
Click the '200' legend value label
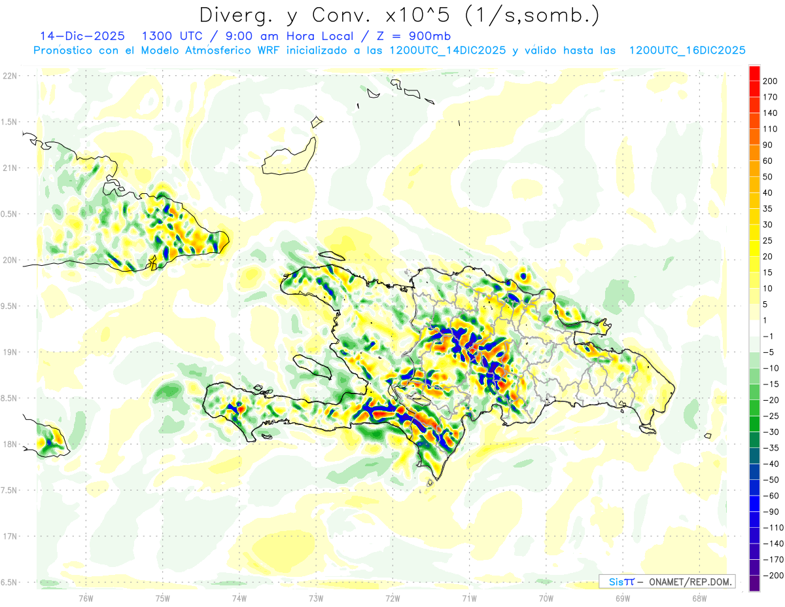[771, 81]
